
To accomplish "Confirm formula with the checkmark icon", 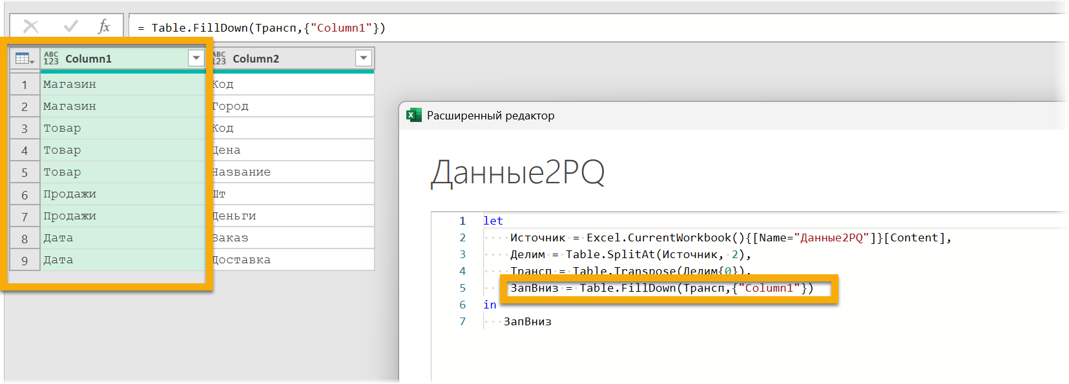I will 71,26.
